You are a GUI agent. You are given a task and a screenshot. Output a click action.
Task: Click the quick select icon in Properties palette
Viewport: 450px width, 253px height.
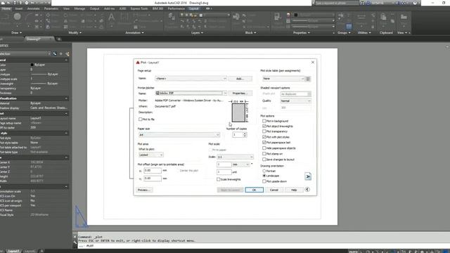[x=67, y=54]
